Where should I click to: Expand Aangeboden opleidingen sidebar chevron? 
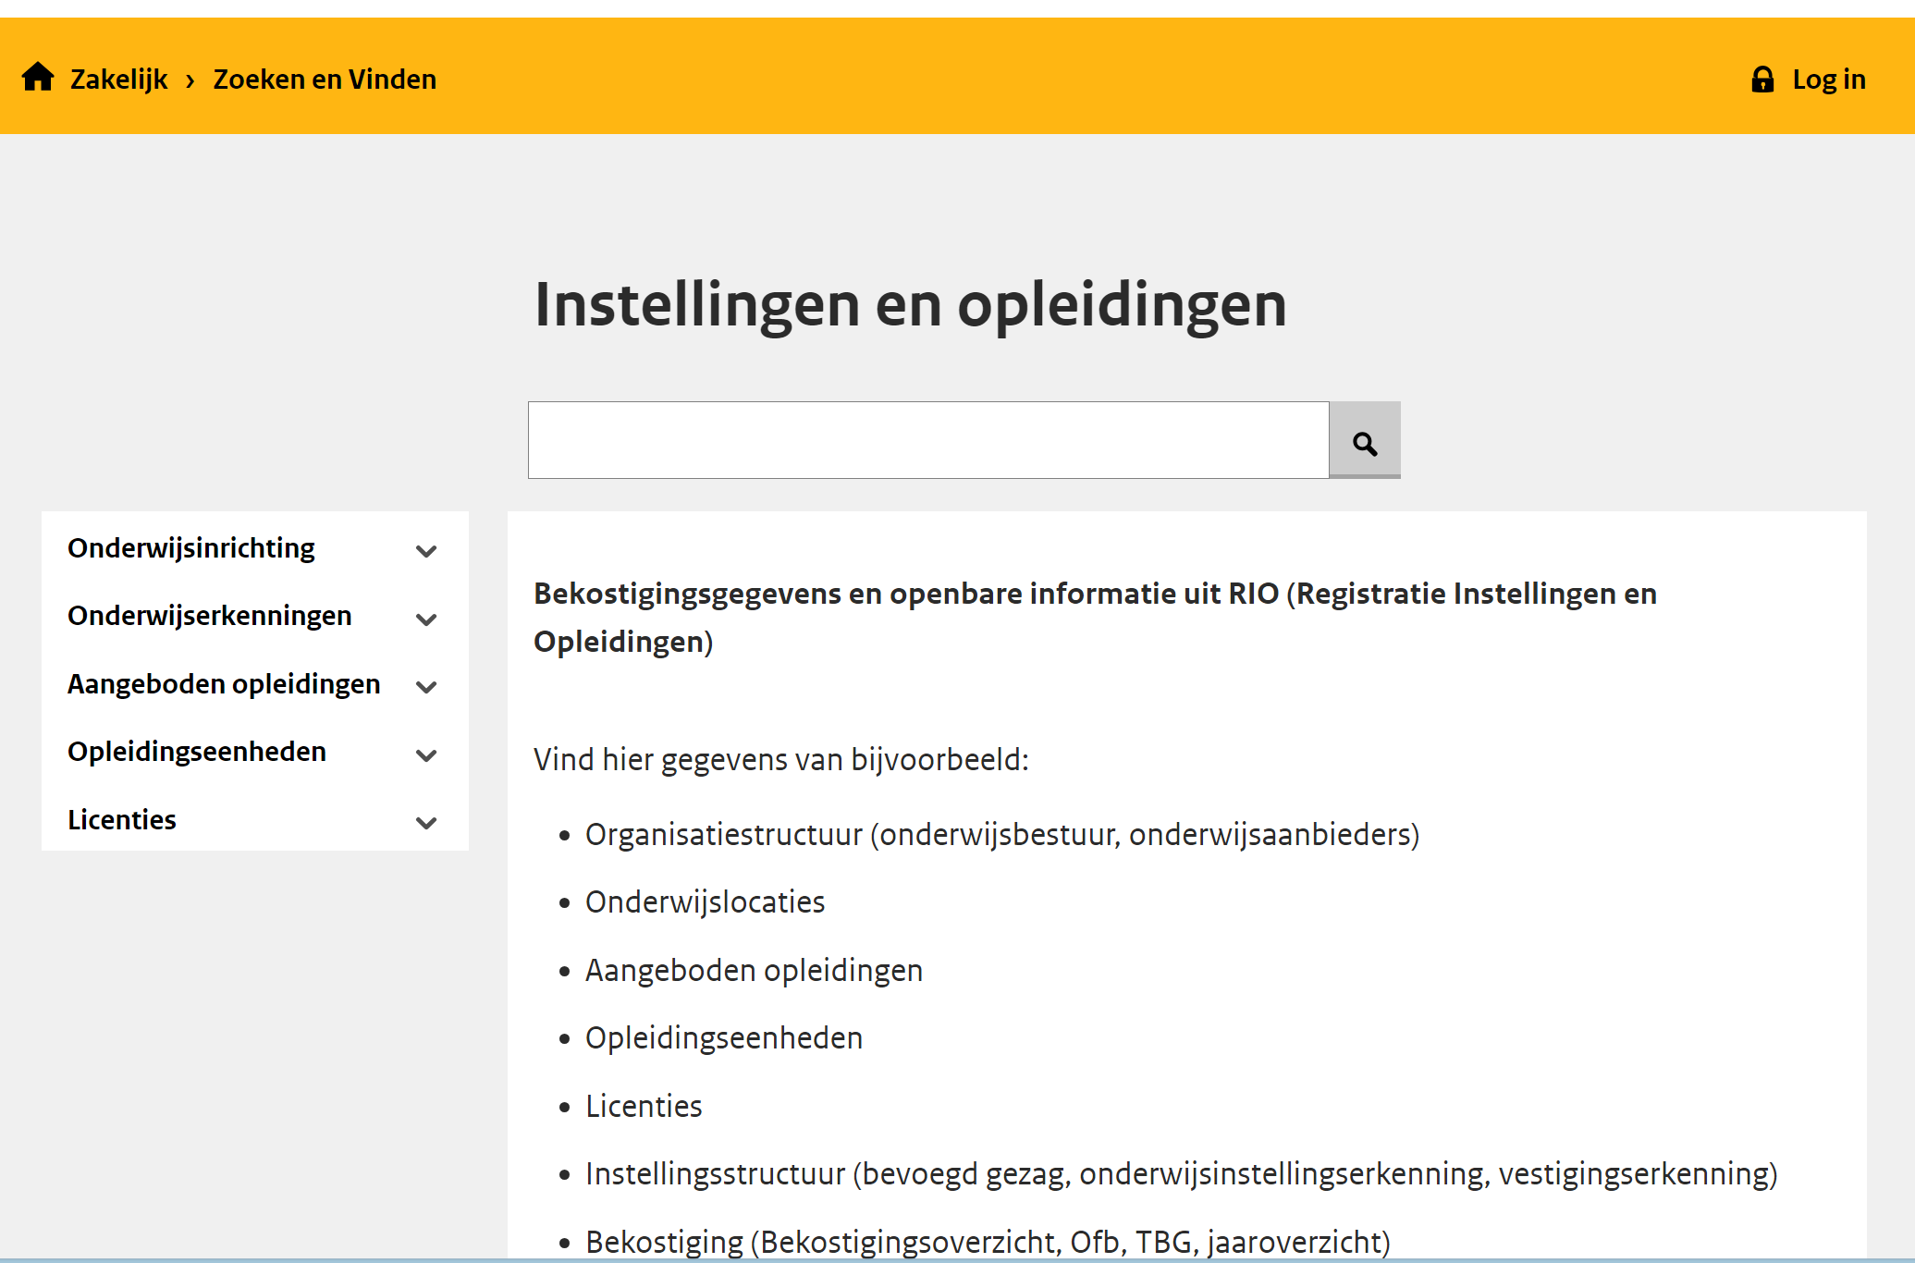coord(426,687)
